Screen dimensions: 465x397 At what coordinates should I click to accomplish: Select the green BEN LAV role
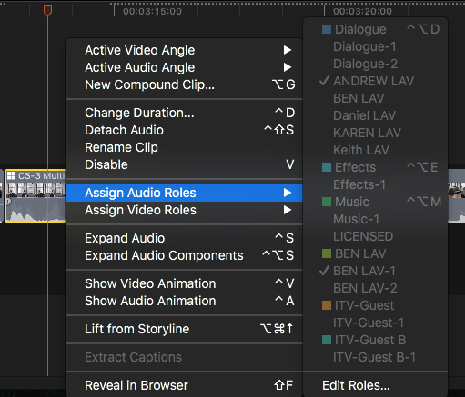(376, 253)
